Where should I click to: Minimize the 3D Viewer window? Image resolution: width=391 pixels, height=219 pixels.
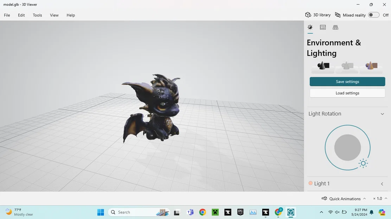358,5
